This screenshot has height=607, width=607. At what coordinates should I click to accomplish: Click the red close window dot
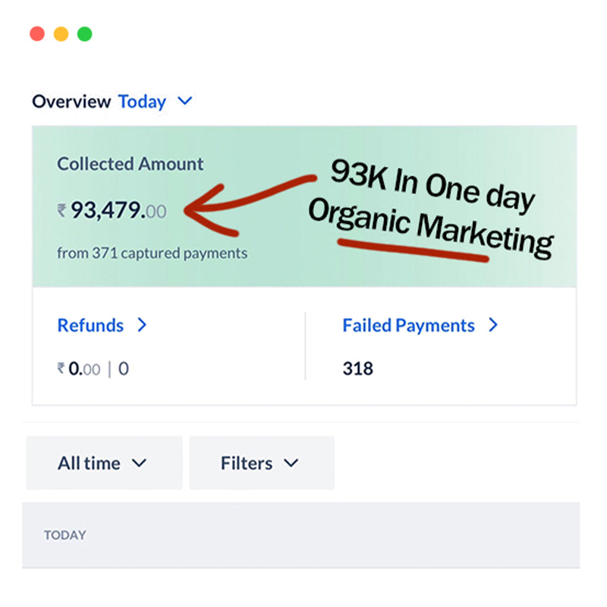pyautogui.click(x=37, y=34)
